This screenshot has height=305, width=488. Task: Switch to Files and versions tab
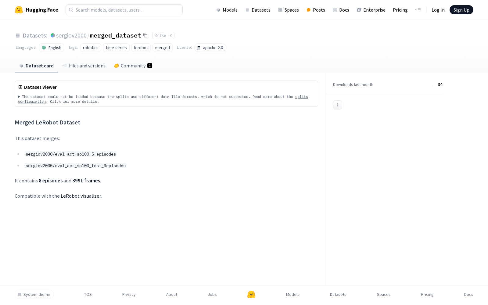coord(84,66)
